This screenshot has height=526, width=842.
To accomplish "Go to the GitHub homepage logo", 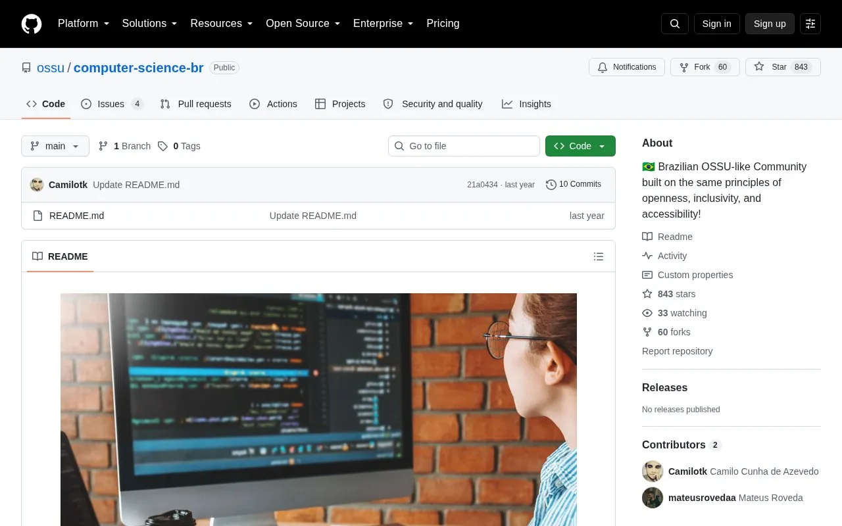I will pos(32,24).
